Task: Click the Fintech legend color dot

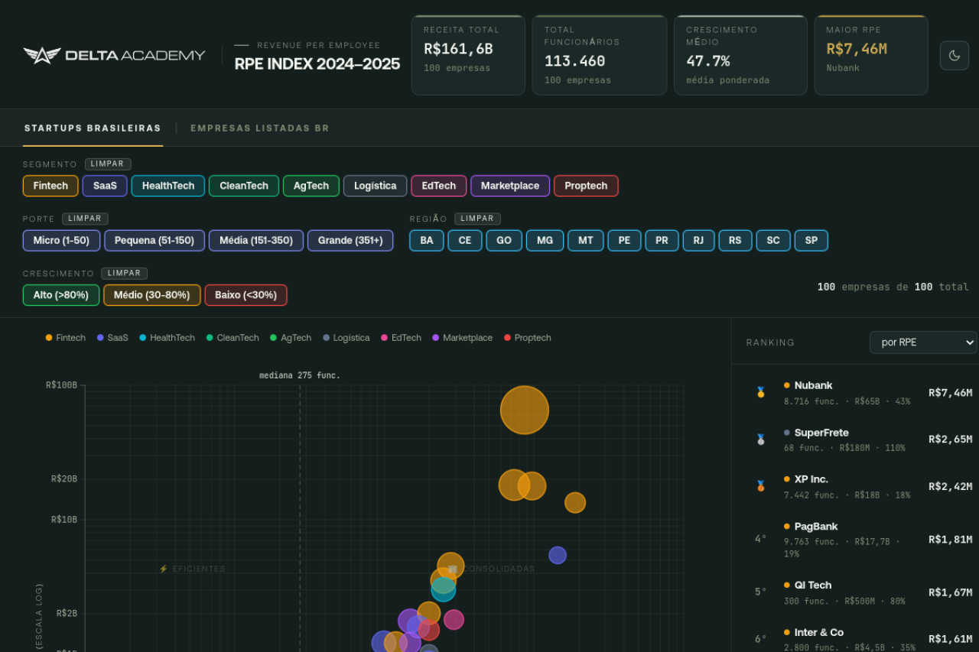Action: [x=49, y=338]
